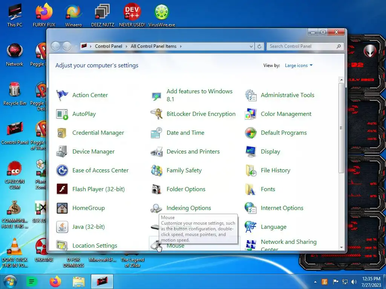This screenshot has height=289, width=386.
Task: Open Firefox from the taskbar
Action: (x=55, y=281)
